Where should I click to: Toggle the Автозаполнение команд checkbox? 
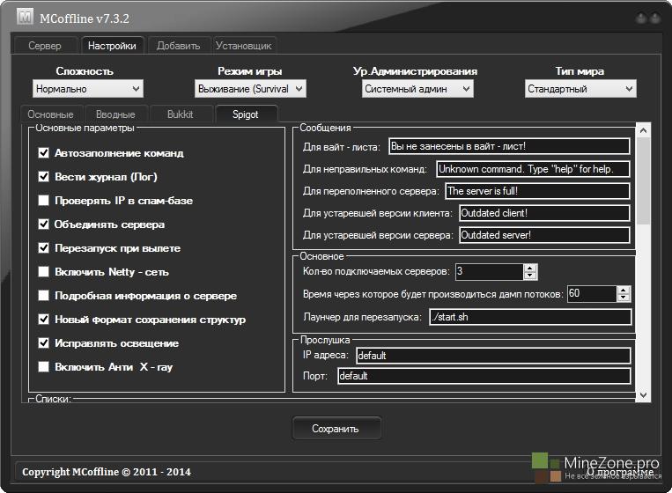click(x=44, y=153)
